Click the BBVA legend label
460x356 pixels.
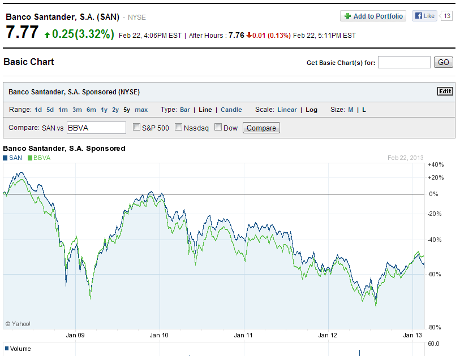tap(42, 158)
